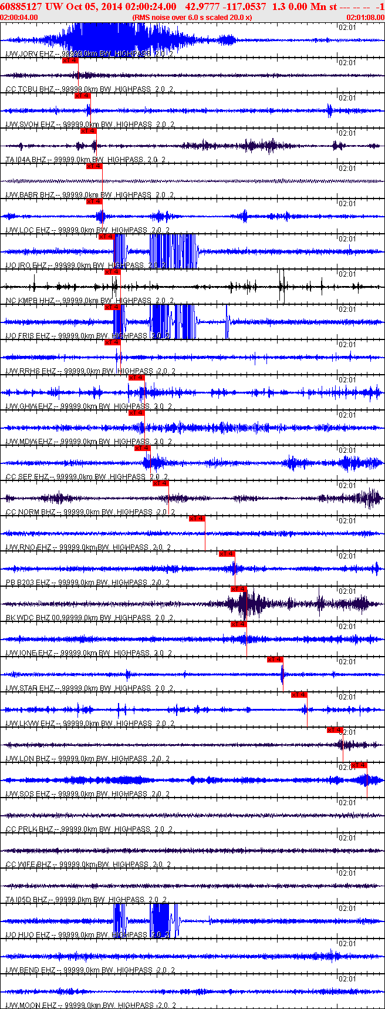Click the xT 4 pick flag on CC.TCBU trace
385x1009 pixels.
coord(70,60)
